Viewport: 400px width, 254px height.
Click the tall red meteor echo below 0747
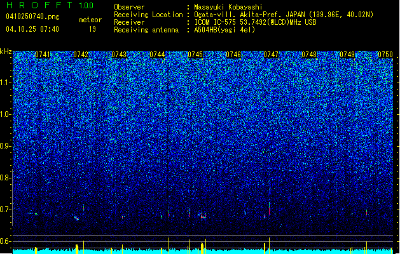coord(269,209)
